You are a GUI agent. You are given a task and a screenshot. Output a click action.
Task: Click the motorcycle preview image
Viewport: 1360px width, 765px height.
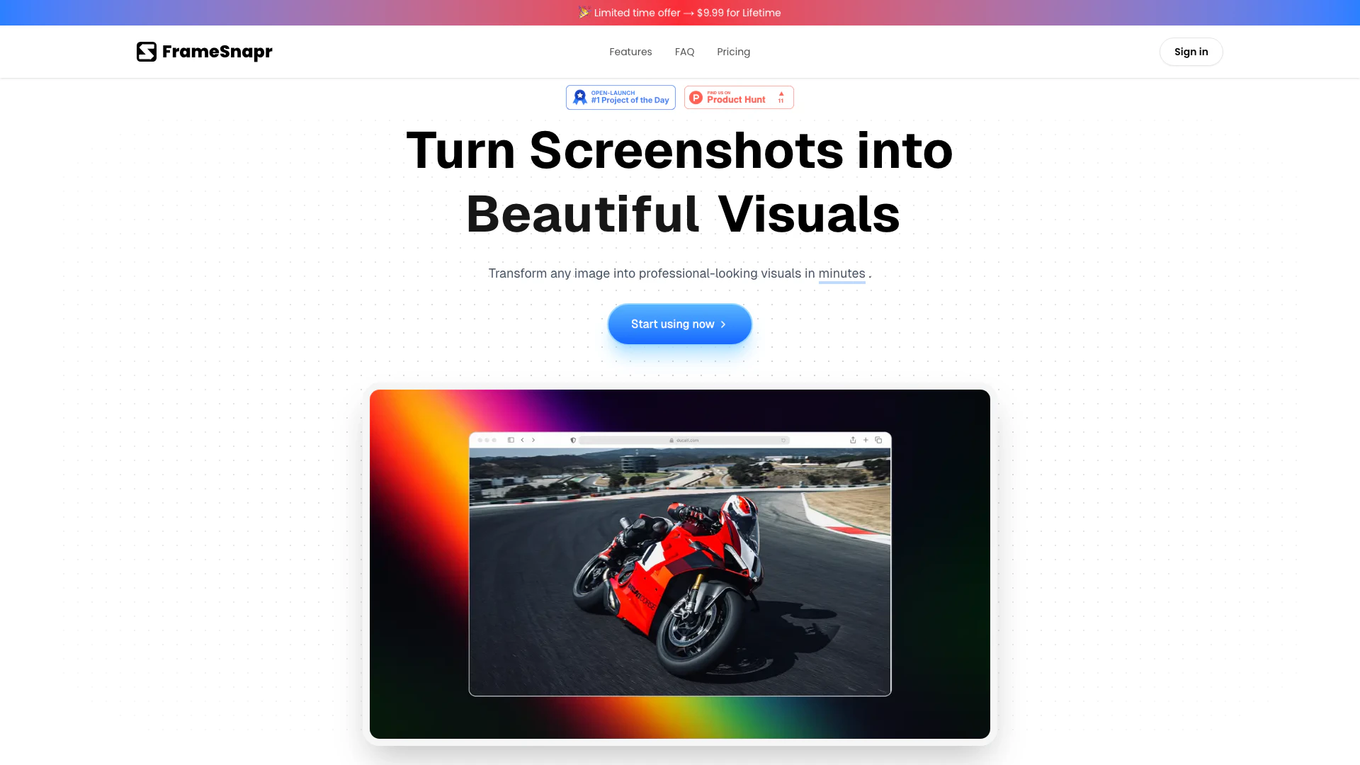point(680,572)
